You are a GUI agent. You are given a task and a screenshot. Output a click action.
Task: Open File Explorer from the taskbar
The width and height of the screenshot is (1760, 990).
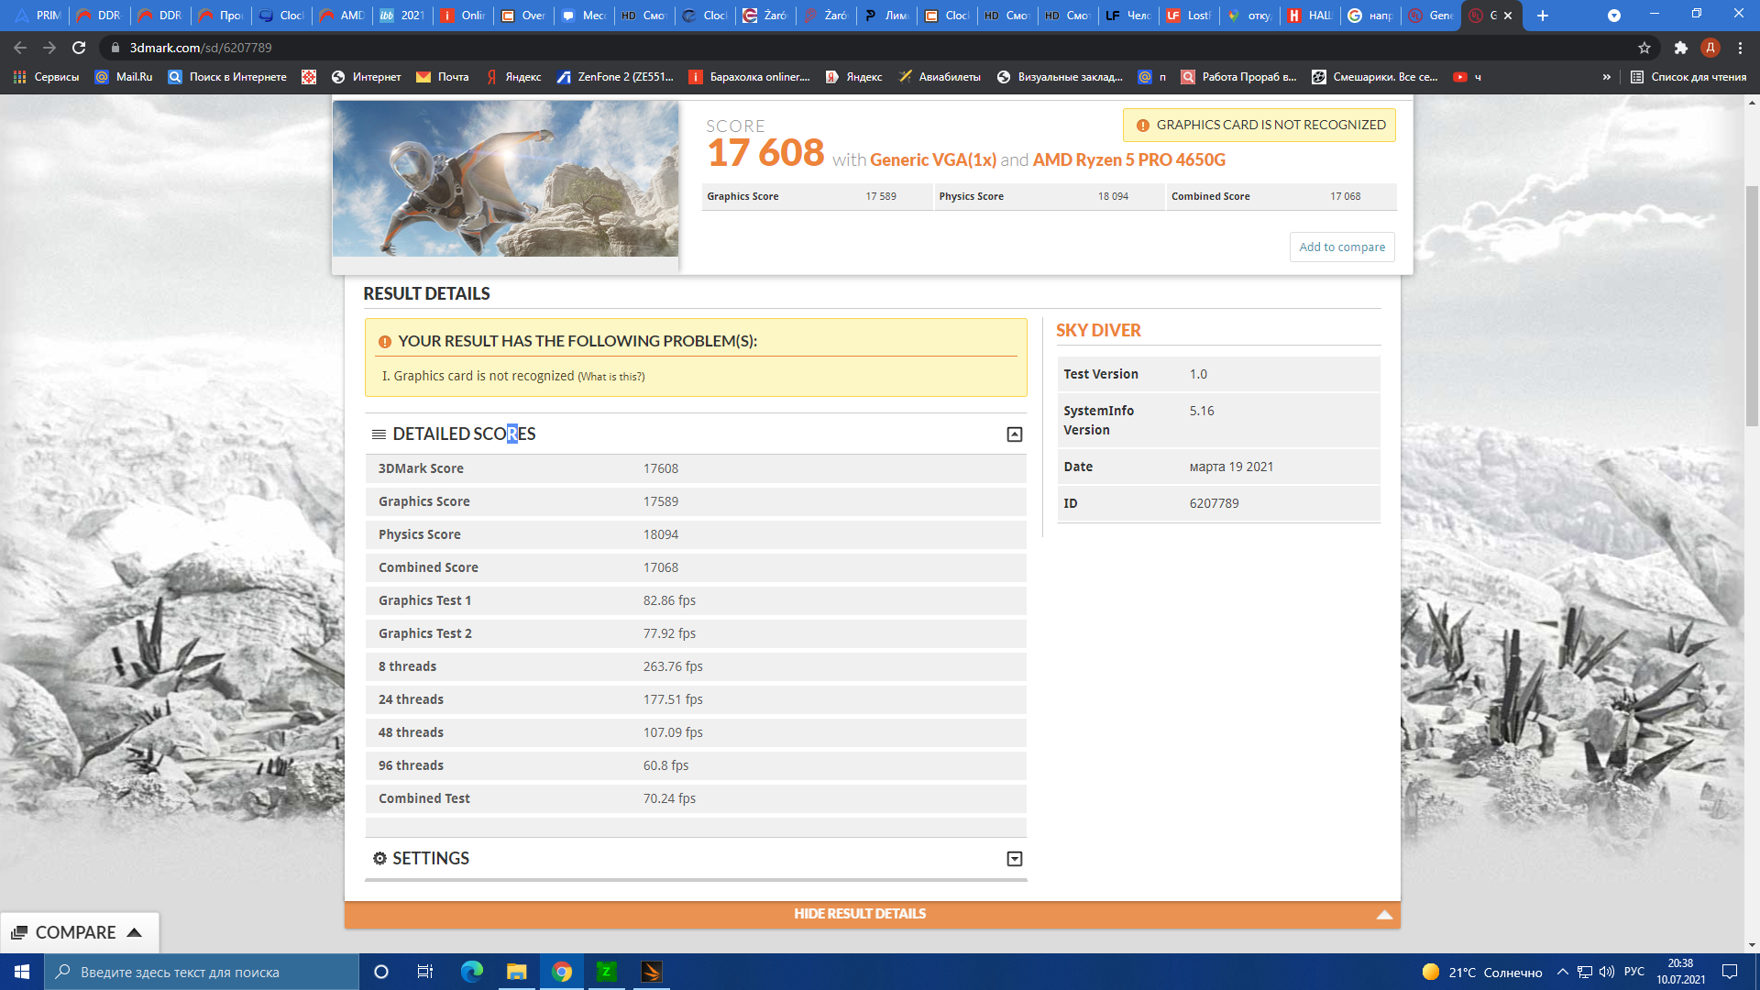pyautogui.click(x=516, y=972)
